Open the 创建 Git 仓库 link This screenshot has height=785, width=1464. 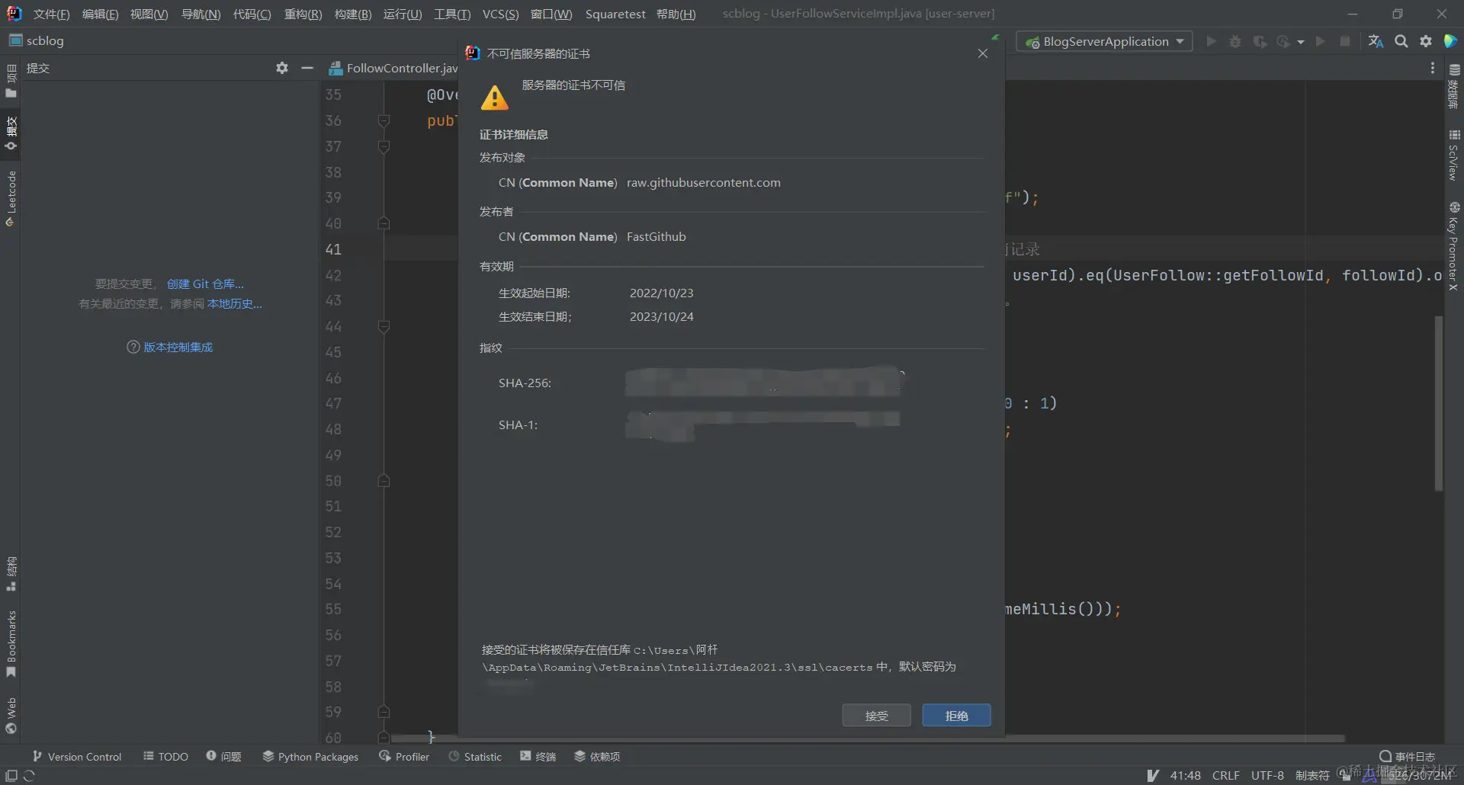[x=205, y=284]
